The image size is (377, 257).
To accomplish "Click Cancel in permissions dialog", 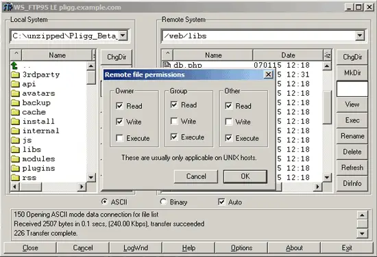I will [196, 176].
